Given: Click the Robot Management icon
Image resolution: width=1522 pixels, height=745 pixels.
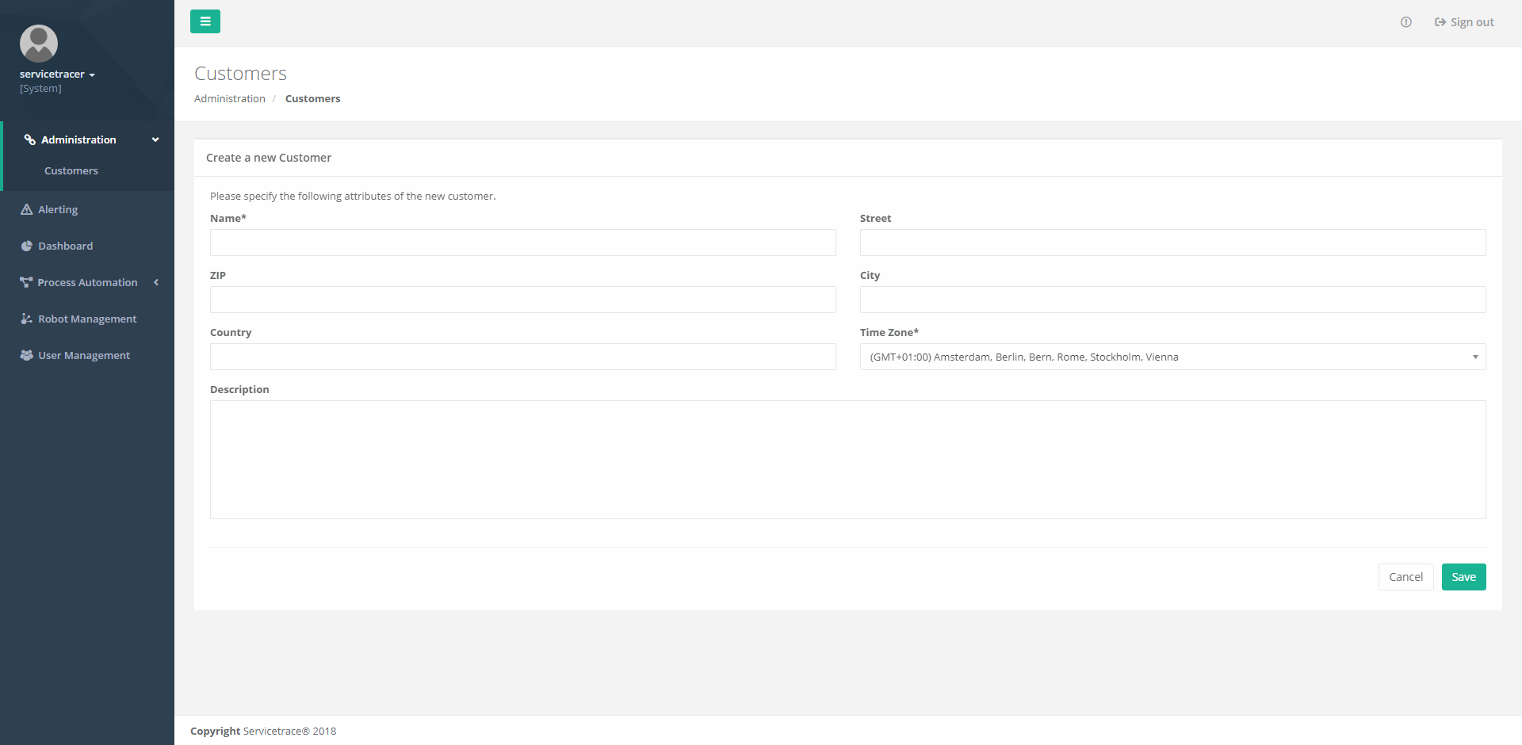Looking at the screenshot, I should (26, 319).
